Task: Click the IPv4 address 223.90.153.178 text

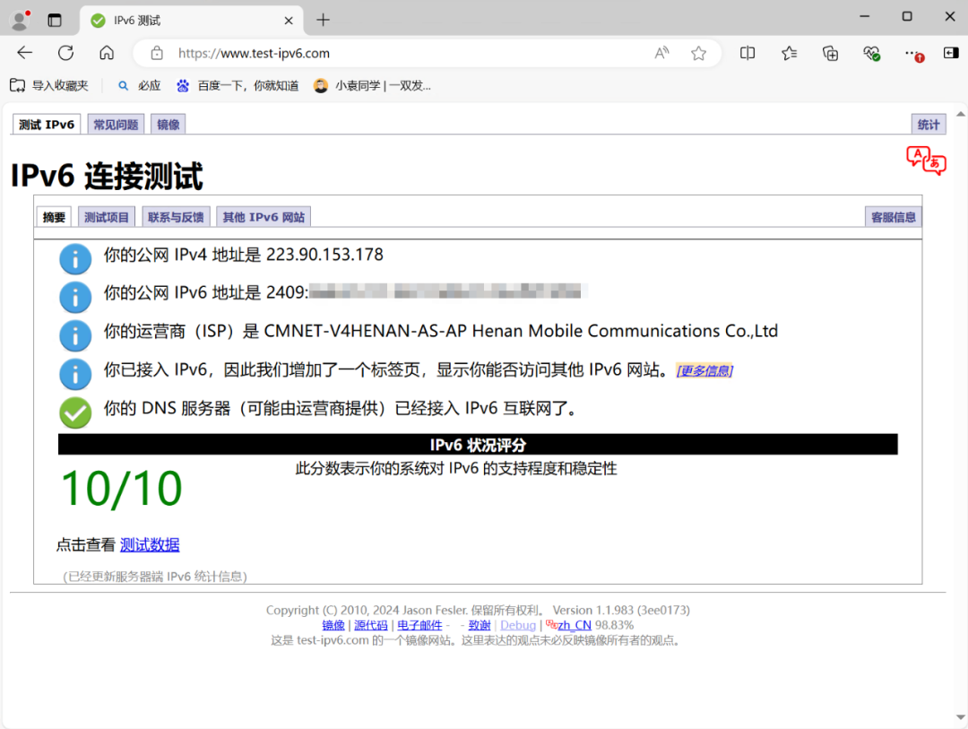Action: 324,255
